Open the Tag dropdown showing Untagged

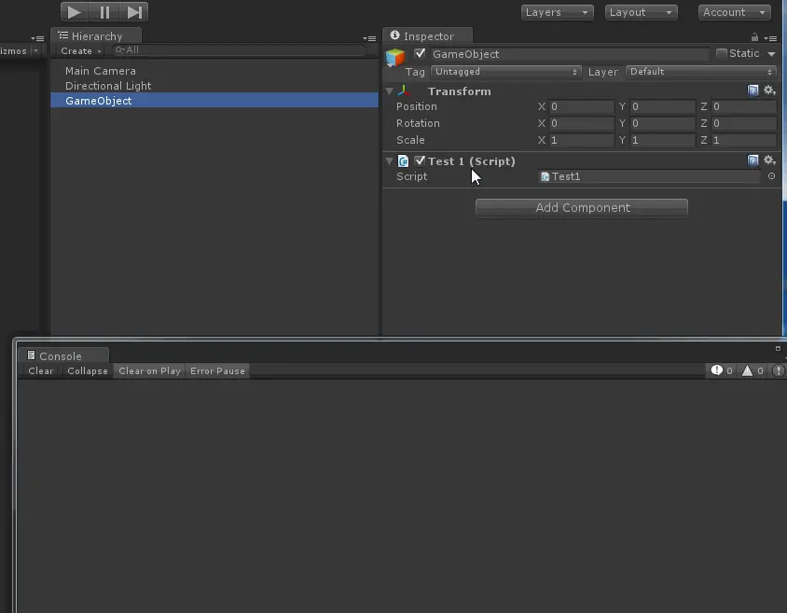click(x=506, y=72)
